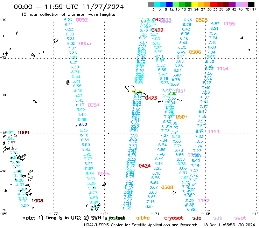Image resolution: width=259 pixels, height=228 pixels.
Task: Click the gray 3 ft legend swatch
Action: tap(151, 4)
